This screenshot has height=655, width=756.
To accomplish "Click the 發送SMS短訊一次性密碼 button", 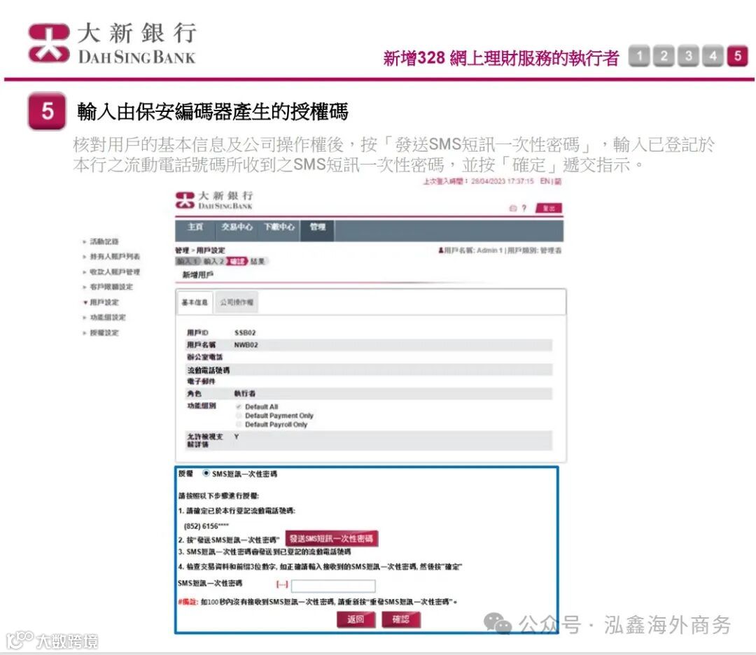I will [331, 538].
